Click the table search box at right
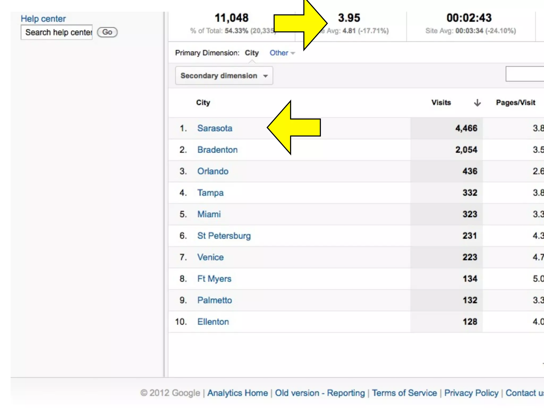The height and width of the screenshot is (408, 544). pyautogui.click(x=525, y=74)
